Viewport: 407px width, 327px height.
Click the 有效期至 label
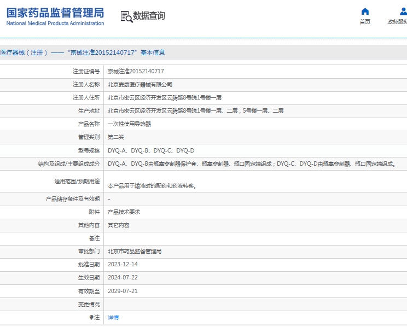(89, 291)
